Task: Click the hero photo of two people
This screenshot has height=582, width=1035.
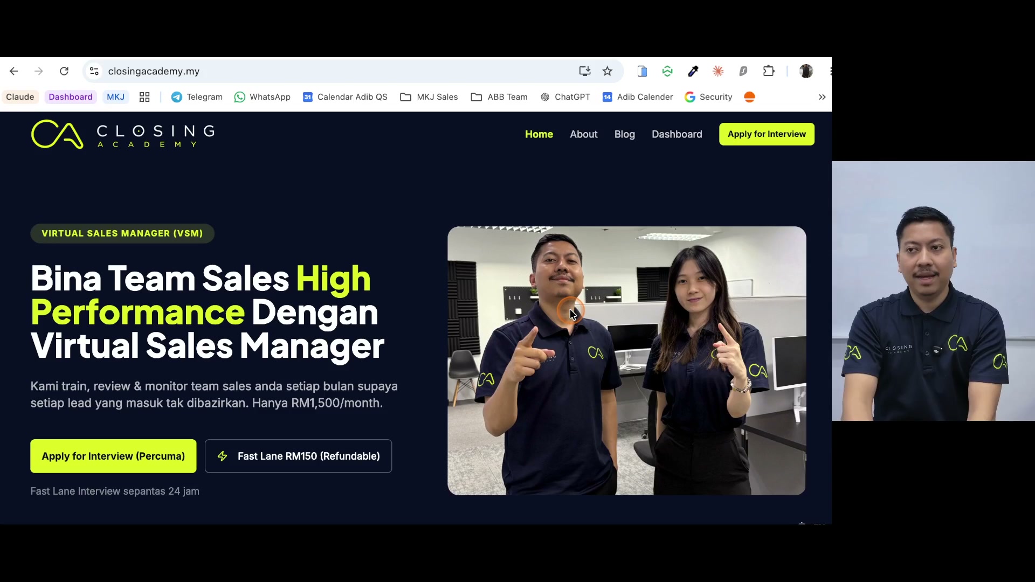Action: [627, 361]
